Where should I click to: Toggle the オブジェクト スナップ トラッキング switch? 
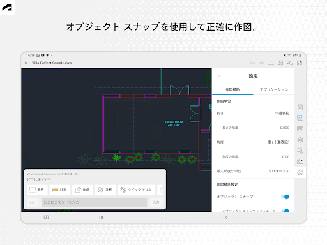pos(285,211)
